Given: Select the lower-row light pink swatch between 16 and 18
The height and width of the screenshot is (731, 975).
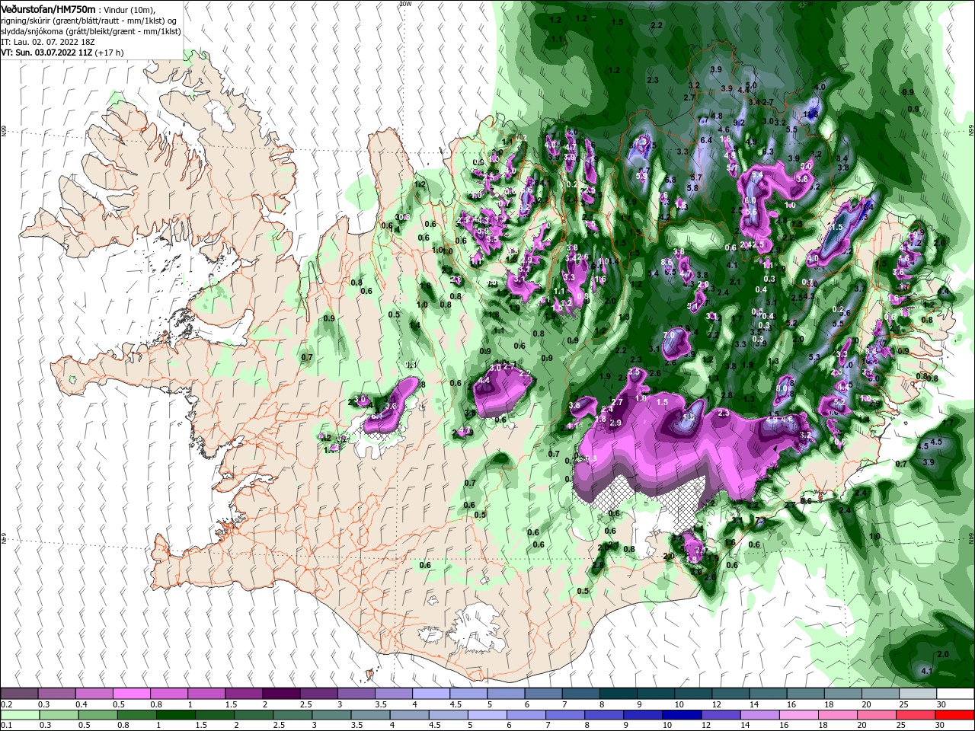Looking at the screenshot, I should point(799,715).
